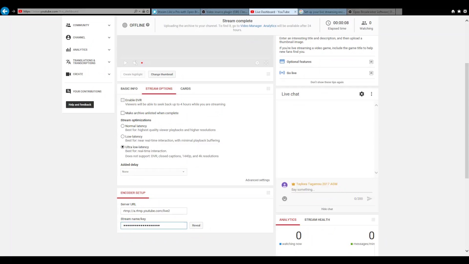Viewport: 469px width, 264px height.
Task: Click the chat user avatar icon
Action: pyautogui.click(x=284, y=185)
